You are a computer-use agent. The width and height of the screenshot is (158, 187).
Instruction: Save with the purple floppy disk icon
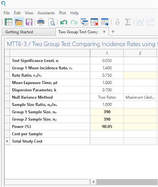click(x=29, y=22)
